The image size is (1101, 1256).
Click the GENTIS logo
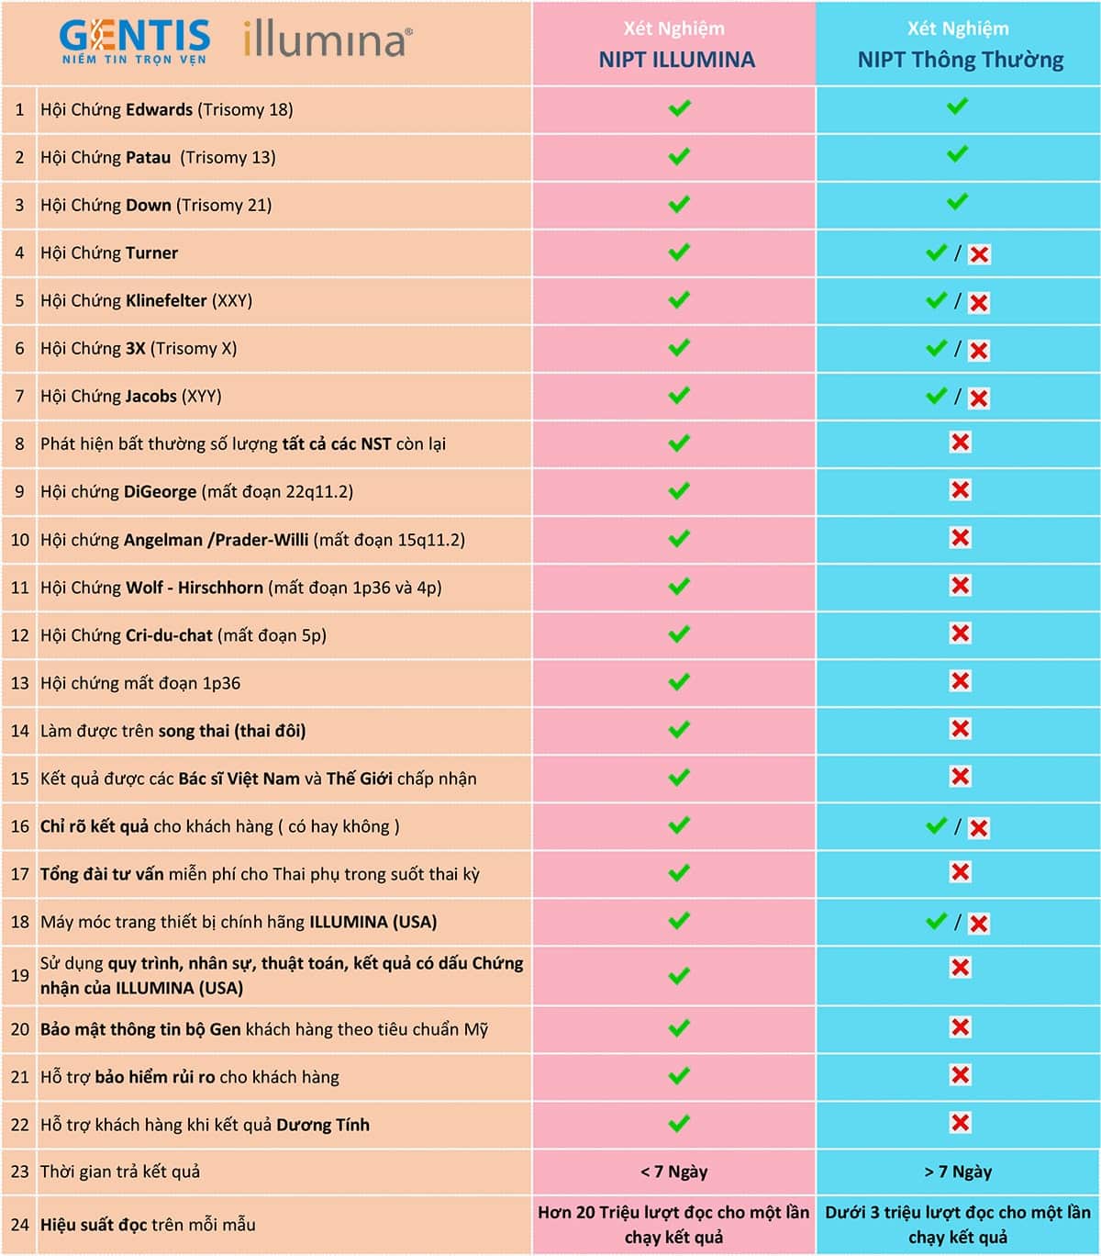pyautogui.click(x=135, y=42)
